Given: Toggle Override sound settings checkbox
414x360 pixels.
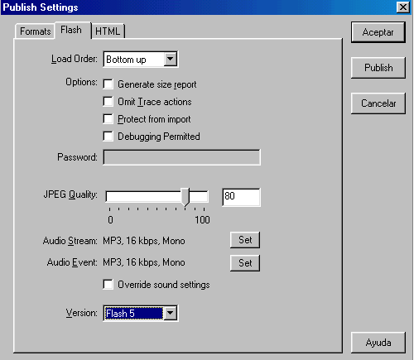Looking at the screenshot, I should (108, 284).
